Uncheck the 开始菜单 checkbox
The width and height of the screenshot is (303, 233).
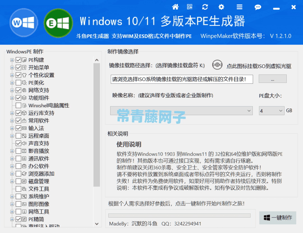tap(18, 67)
